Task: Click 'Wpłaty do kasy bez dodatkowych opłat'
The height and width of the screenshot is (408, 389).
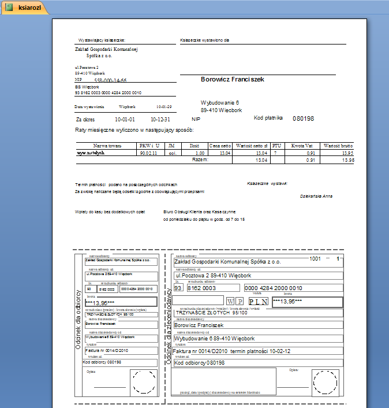Action: 110,212
